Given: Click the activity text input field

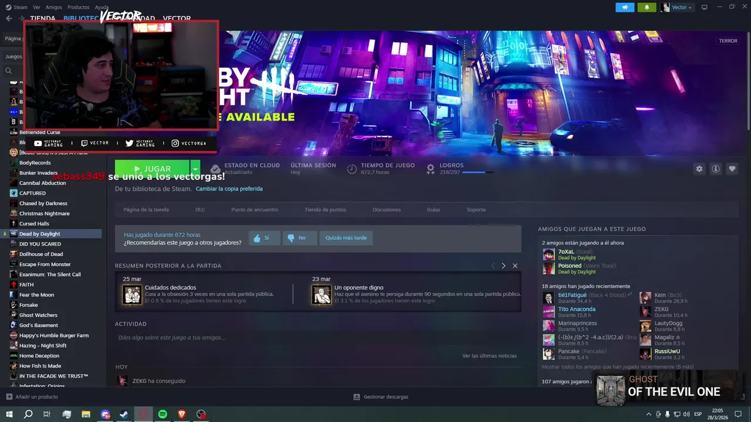Looking at the screenshot, I should pos(318,338).
